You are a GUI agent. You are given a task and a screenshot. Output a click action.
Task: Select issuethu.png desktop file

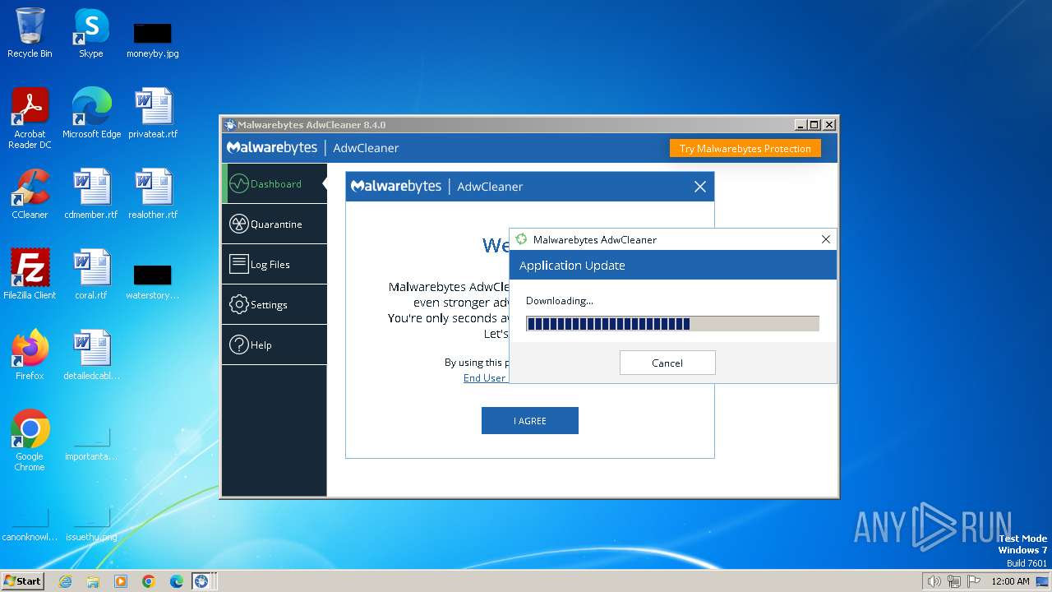(x=91, y=525)
